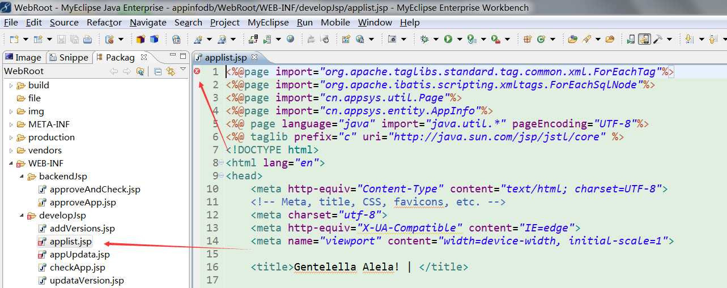This screenshot has width=727, height=288.
Task: Toggle the mobile device preview icon
Action: 644,39
